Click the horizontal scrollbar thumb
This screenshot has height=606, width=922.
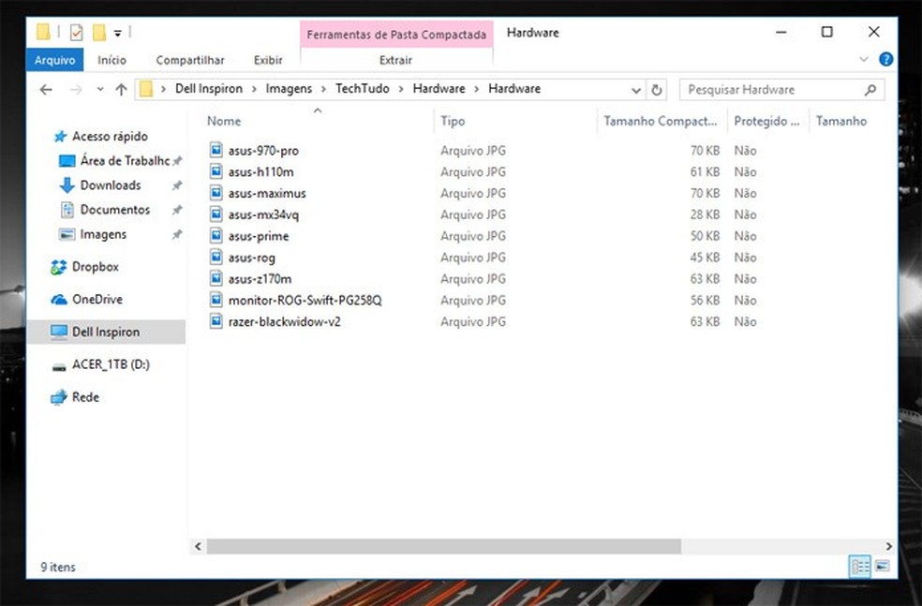tap(444, 547)
